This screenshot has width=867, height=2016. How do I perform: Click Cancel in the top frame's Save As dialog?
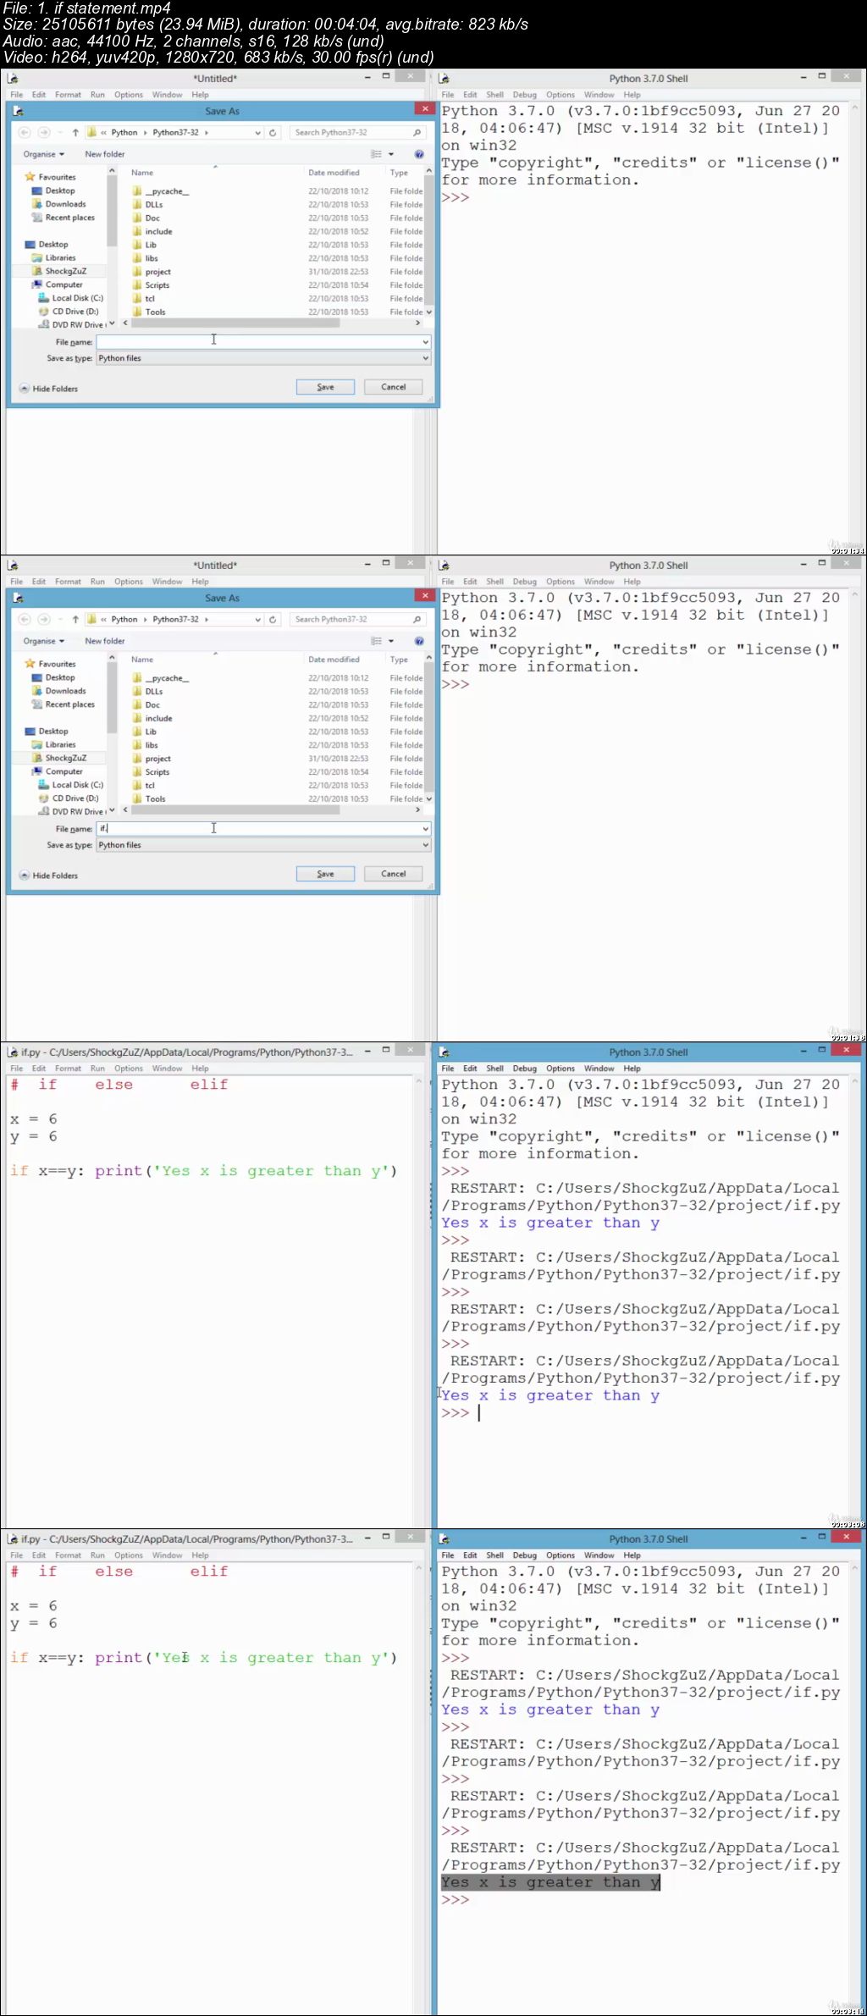tap(393, 387)
